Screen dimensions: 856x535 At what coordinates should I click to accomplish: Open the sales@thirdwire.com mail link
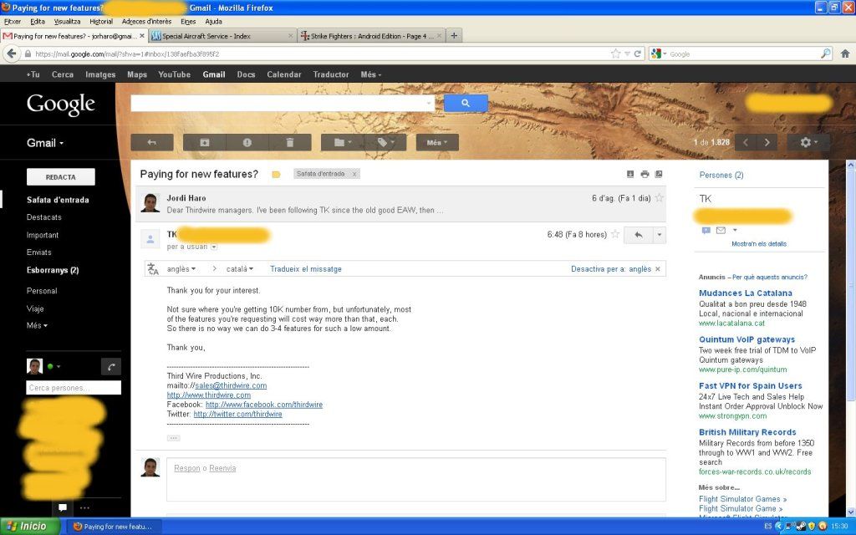231,385
